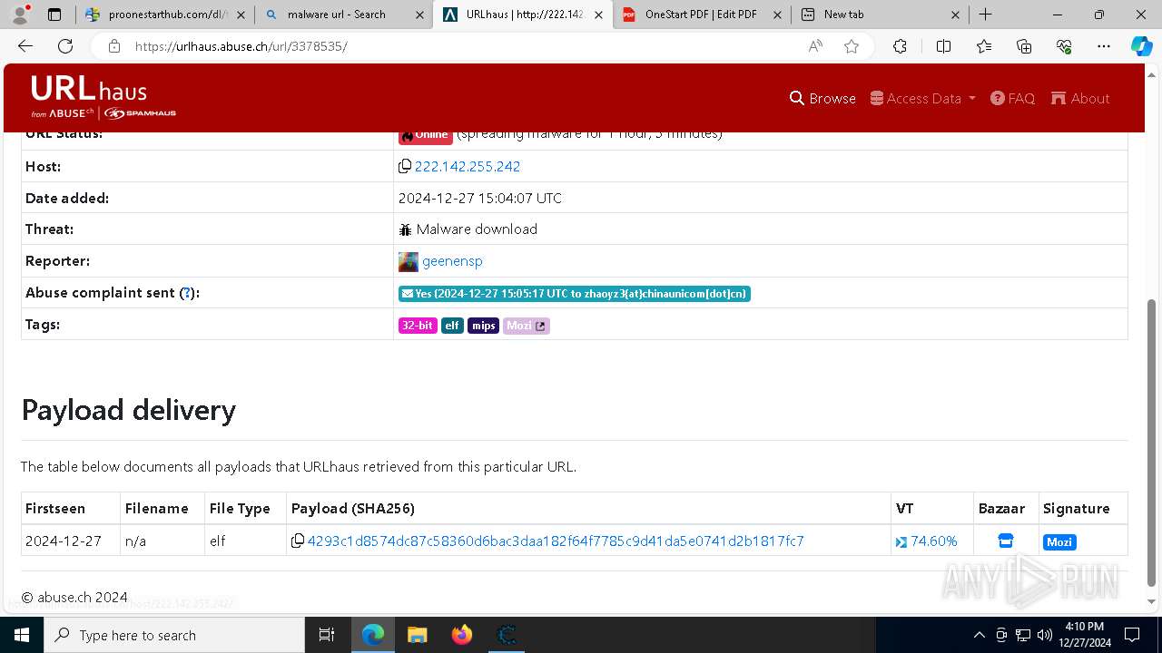
Task: Switch to the New tab tab
Action: pos(880,15)
